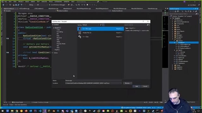Select the Graphics category in dialog
Viewport: 202px width, 113px height.
(57, 50)
